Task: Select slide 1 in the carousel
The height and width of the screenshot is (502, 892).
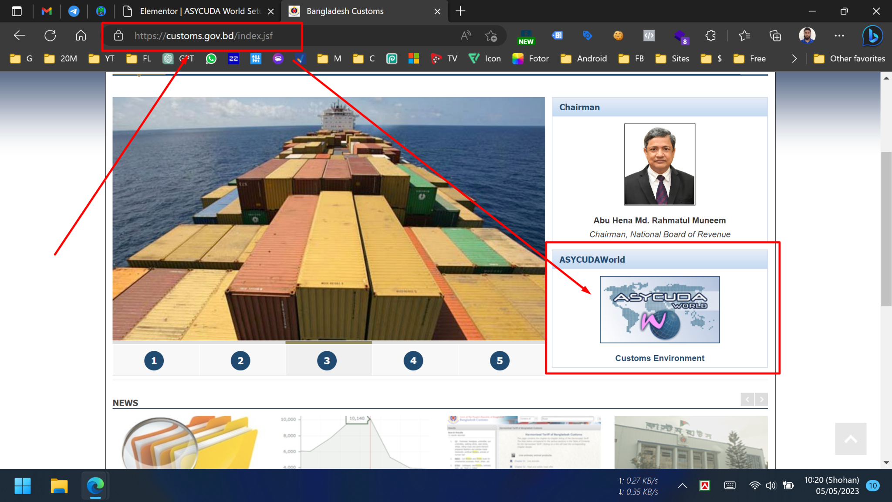Action: coord(154,361)
